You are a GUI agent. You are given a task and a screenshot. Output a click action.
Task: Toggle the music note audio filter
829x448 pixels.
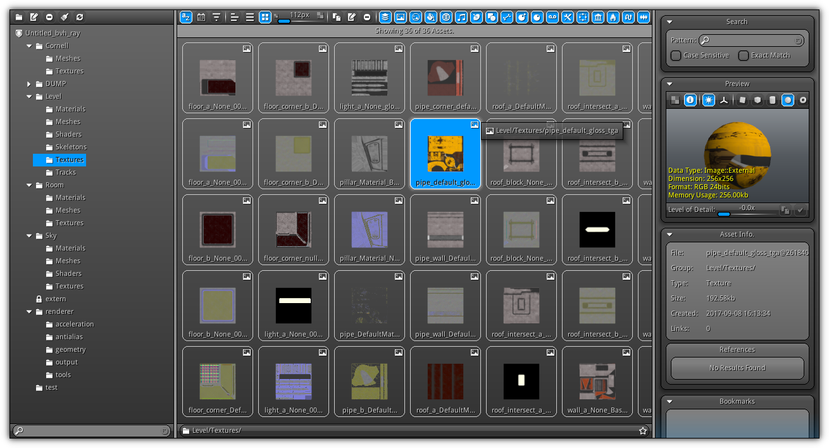pyautogui.click(x=461, y=17)
